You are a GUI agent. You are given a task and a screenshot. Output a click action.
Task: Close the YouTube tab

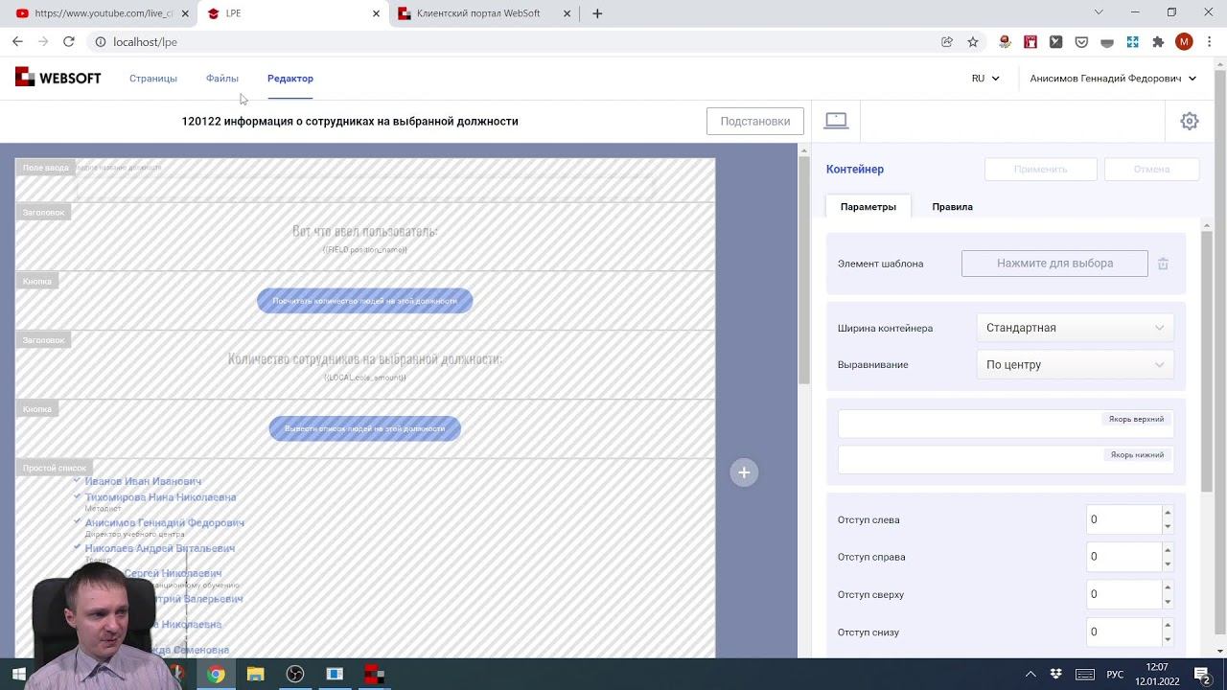[x=185, y=13]
